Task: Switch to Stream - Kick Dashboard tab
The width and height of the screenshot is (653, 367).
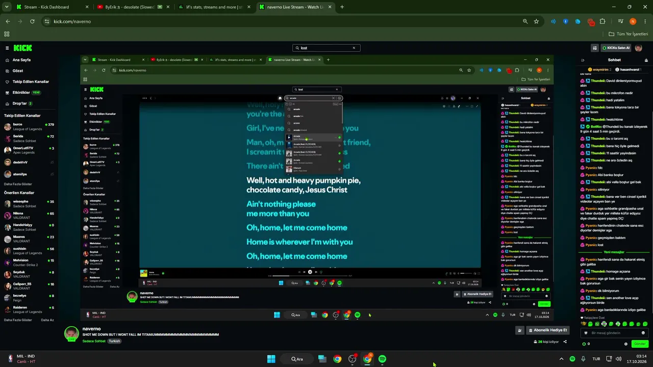Action: (x=51, y=7)
